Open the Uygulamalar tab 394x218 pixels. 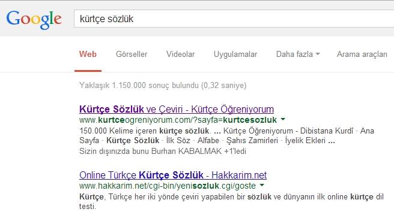[235, 54]
